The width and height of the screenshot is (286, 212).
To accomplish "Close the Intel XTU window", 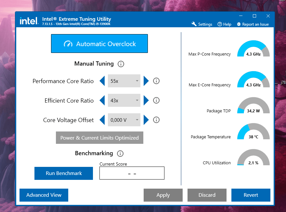I will [x=268, y=16].
